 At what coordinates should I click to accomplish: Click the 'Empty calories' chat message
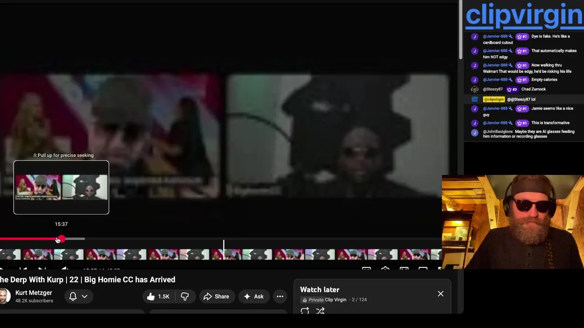[544, 80]
